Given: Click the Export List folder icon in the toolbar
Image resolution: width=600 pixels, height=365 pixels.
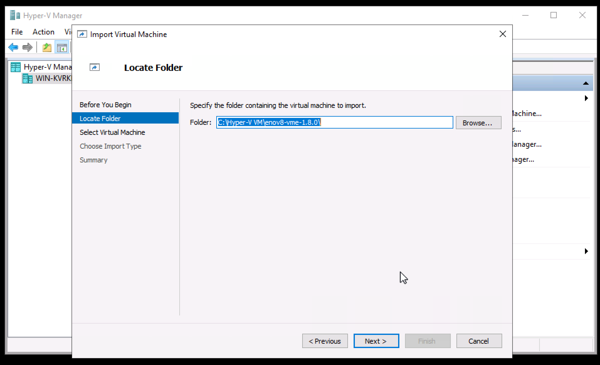Looking at the screenshot, I should [47, 47].
